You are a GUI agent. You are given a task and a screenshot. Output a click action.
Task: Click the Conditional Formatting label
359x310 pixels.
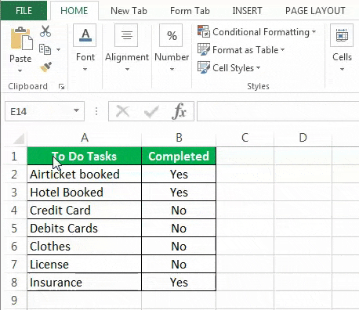261,32
